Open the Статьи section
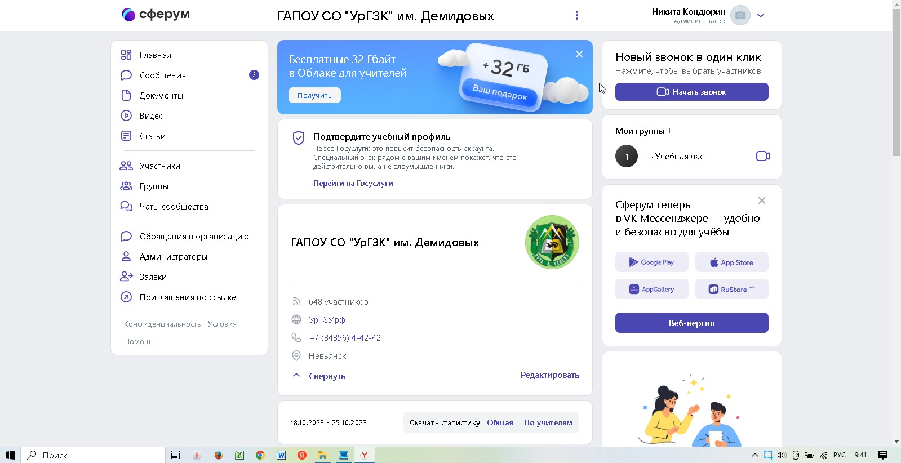 coord(153,136)
